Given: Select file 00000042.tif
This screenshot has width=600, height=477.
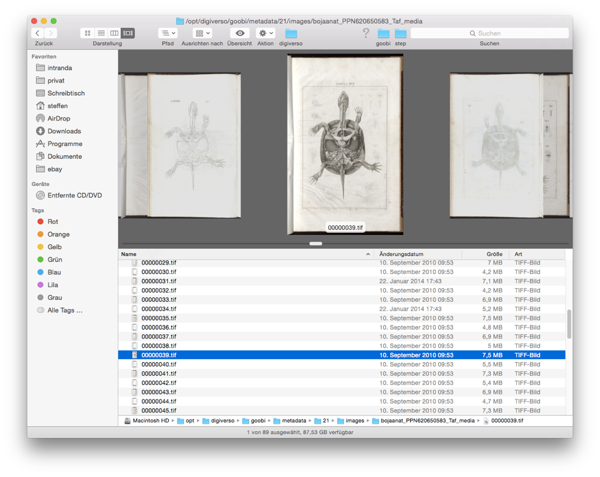Looking at the screenshot, I should point(342,383).
